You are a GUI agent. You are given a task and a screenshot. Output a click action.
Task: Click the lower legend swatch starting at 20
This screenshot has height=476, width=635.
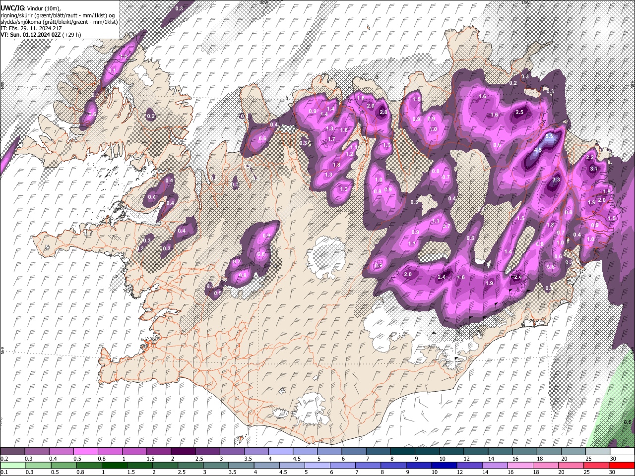point(571,465)
